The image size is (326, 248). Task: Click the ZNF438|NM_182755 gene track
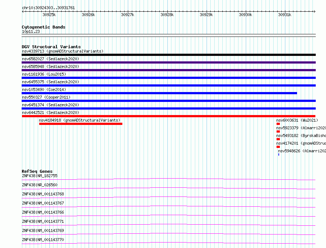tap(168, 179)
